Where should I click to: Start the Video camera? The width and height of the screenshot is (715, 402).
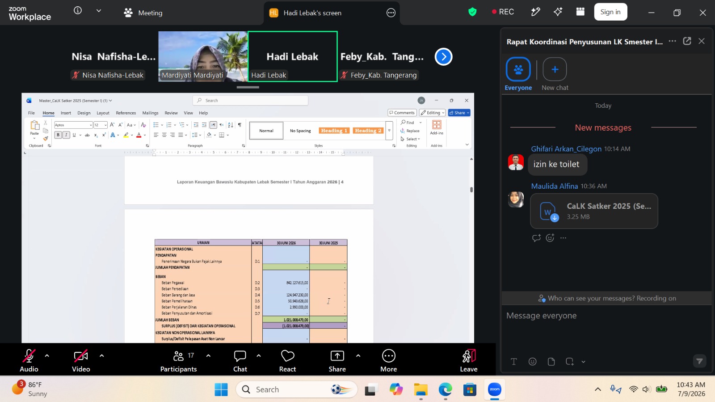pyautogui.click(x=81, y=360)
